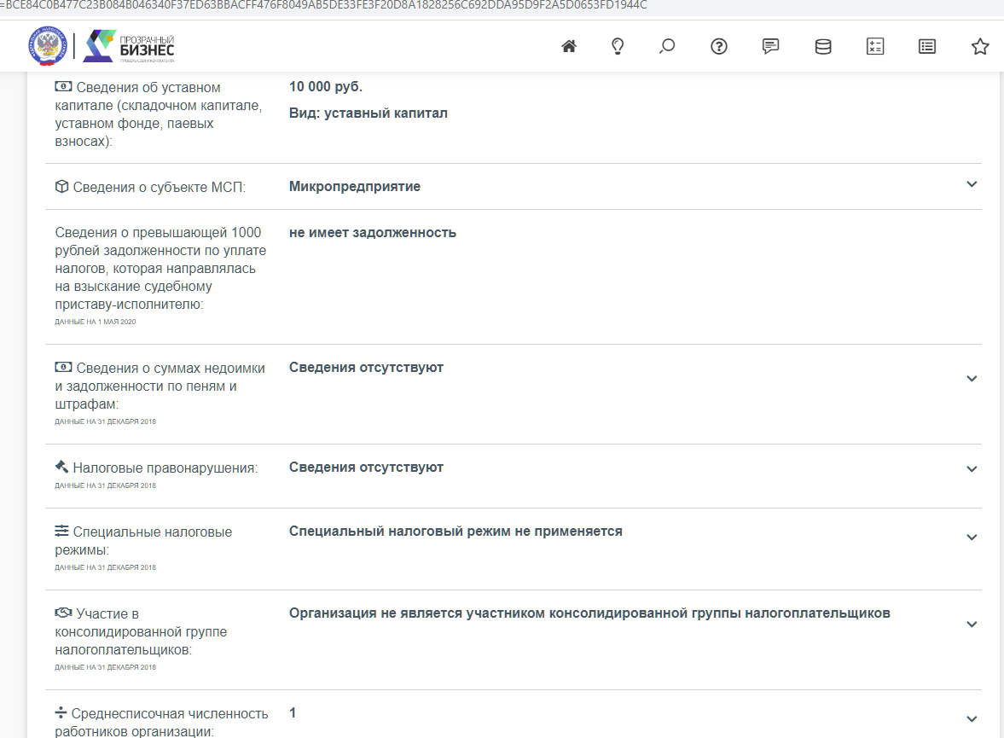Expand Сведения о суммах недоимки section
Viewport: 1004px width, 738px height.
pos(972,379)
